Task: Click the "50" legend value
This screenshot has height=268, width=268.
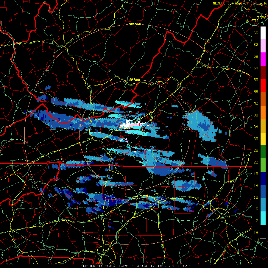Action: [x=256, y=80]
